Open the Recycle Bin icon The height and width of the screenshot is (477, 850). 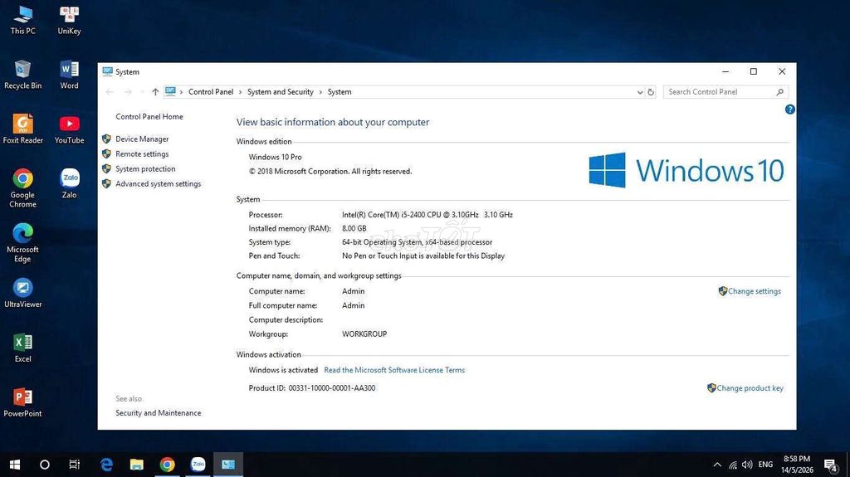tap(22, 75)
